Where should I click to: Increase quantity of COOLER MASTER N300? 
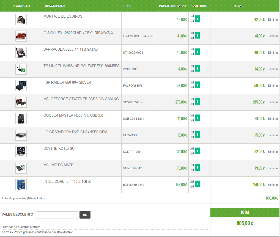[x=192, y=115]
